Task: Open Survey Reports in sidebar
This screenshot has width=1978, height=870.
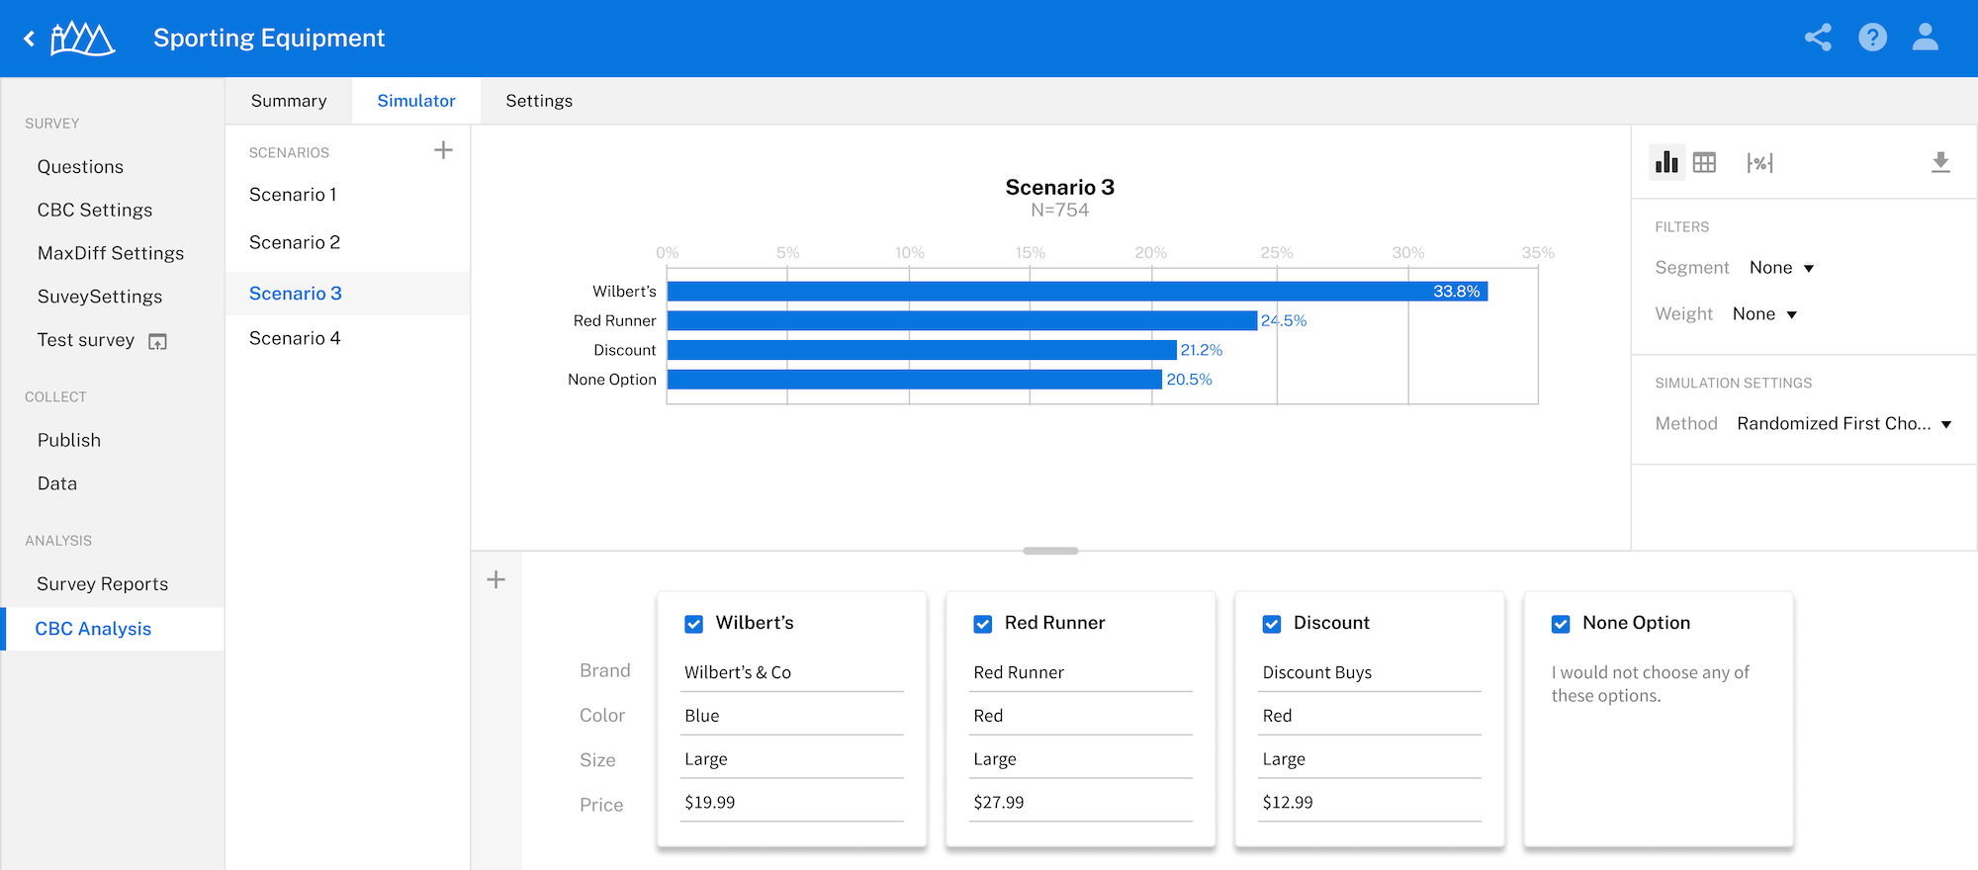Action: 103,584
